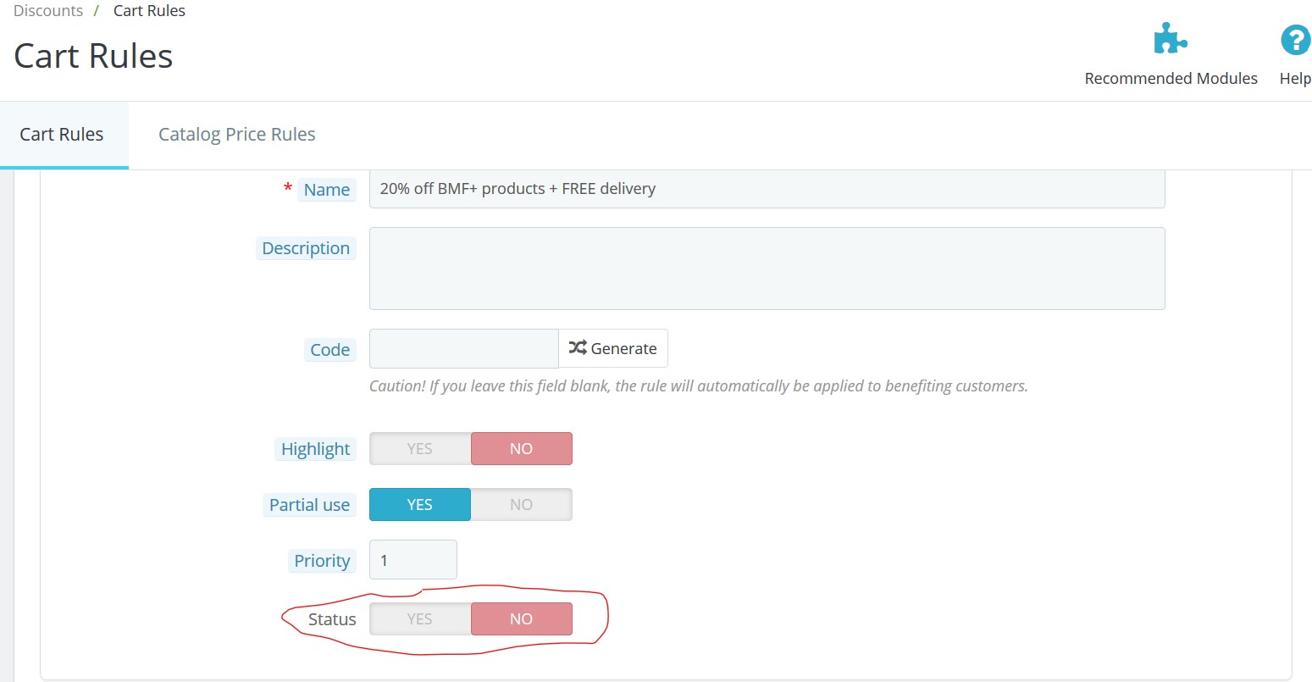Viewport: 1312px width, 682px height.
Task: Click YES on the Partial use toggle
Action: [419, 504]
